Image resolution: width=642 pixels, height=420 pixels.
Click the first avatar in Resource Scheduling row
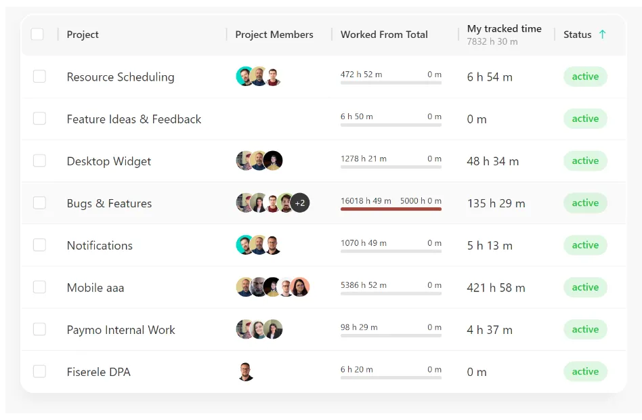245,77
